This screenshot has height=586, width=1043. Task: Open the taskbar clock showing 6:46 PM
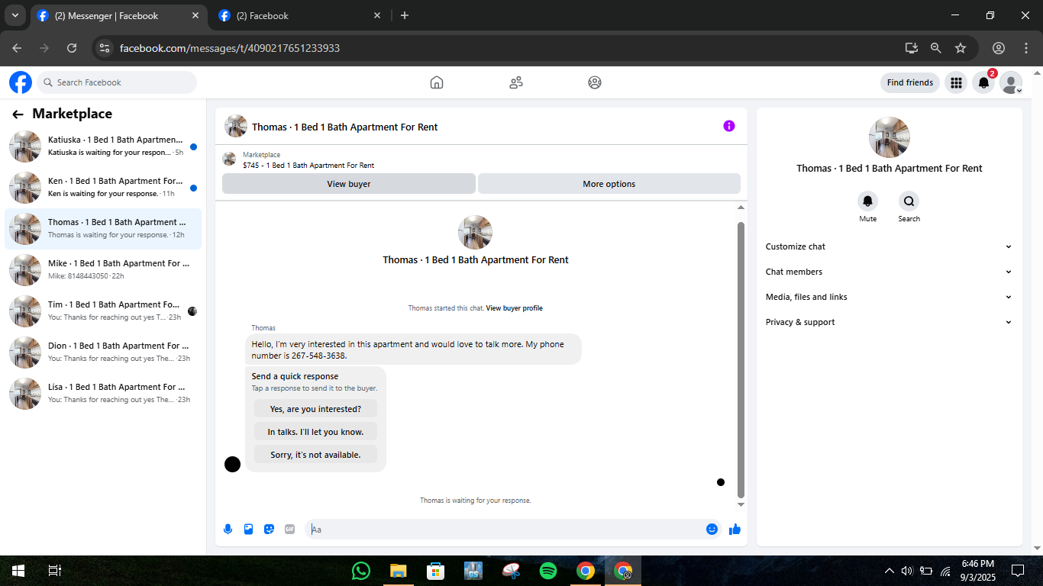tap(978, 571)
